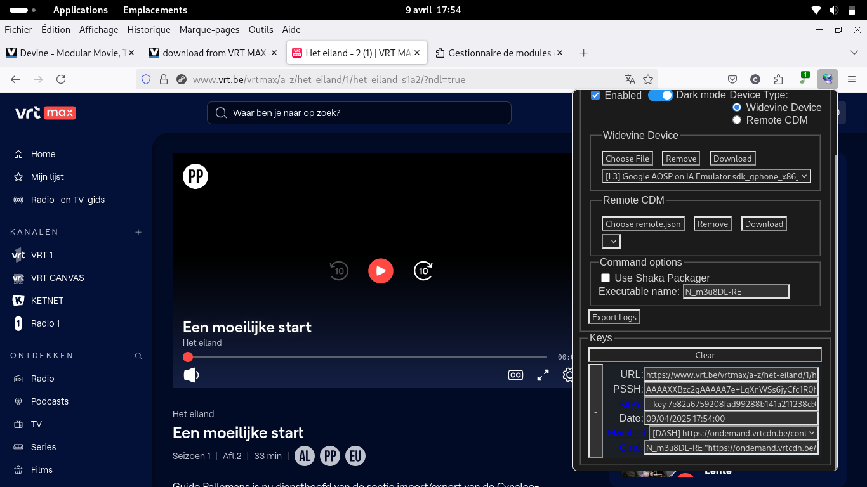Open the Fichier menu
This screenshot has width=867, height=487.
18,30
